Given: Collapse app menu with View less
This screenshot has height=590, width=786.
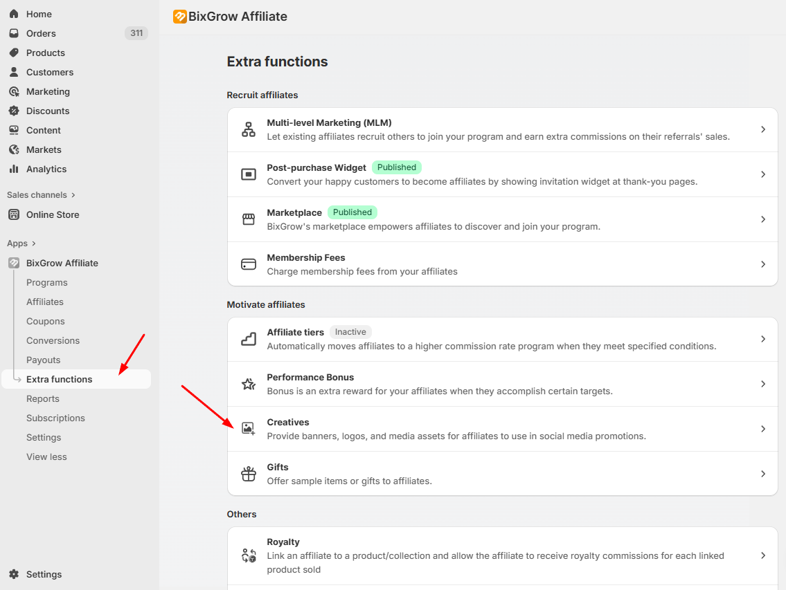Looking at the screenshot, I should [46, 457].
